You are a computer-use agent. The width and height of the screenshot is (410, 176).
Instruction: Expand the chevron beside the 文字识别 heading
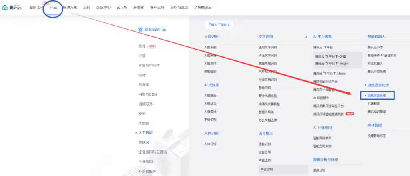click(x=306, y=37)
